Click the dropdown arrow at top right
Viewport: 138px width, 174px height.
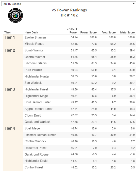(x=134, y=4)
